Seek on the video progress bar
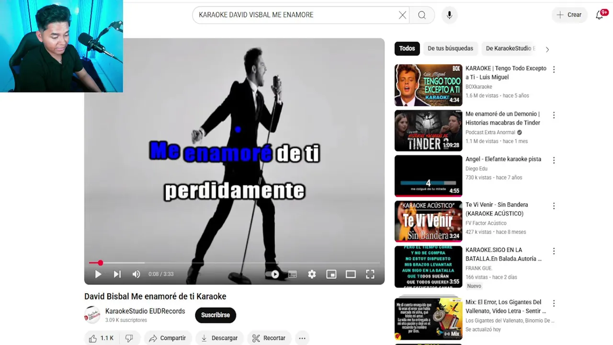 [x=234, y=263]
